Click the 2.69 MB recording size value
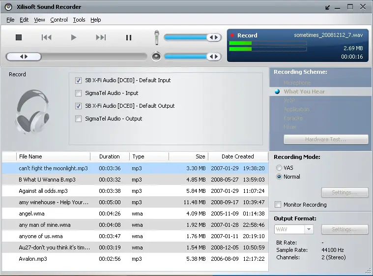Viewport: 373px width, 276px height. (353, 48)
